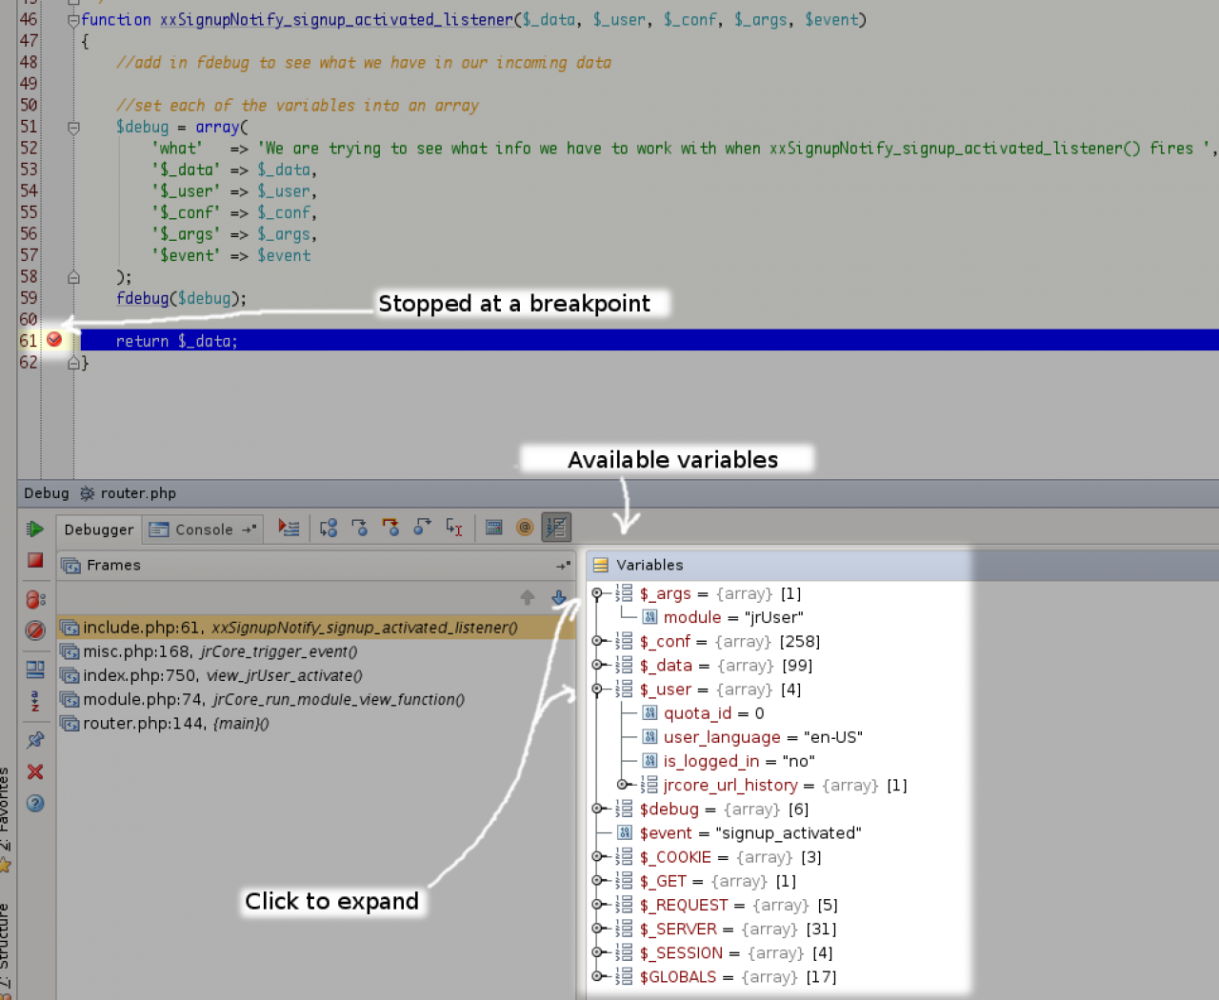
Task: Click the green Resume Program icon
Action: pos(35,530)
